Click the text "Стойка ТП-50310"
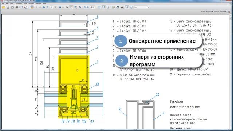 coord(133,21)
